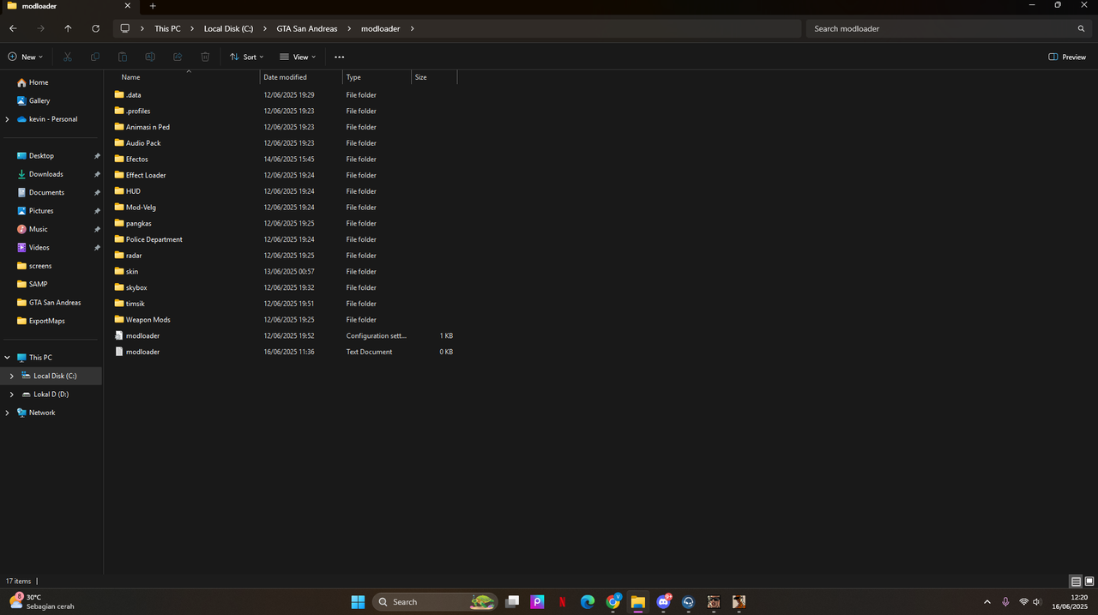Click the Copy toolbar icon
The height and width of the screenshot is (615, 1098).
pyautogui.click(x=95, y=57)
